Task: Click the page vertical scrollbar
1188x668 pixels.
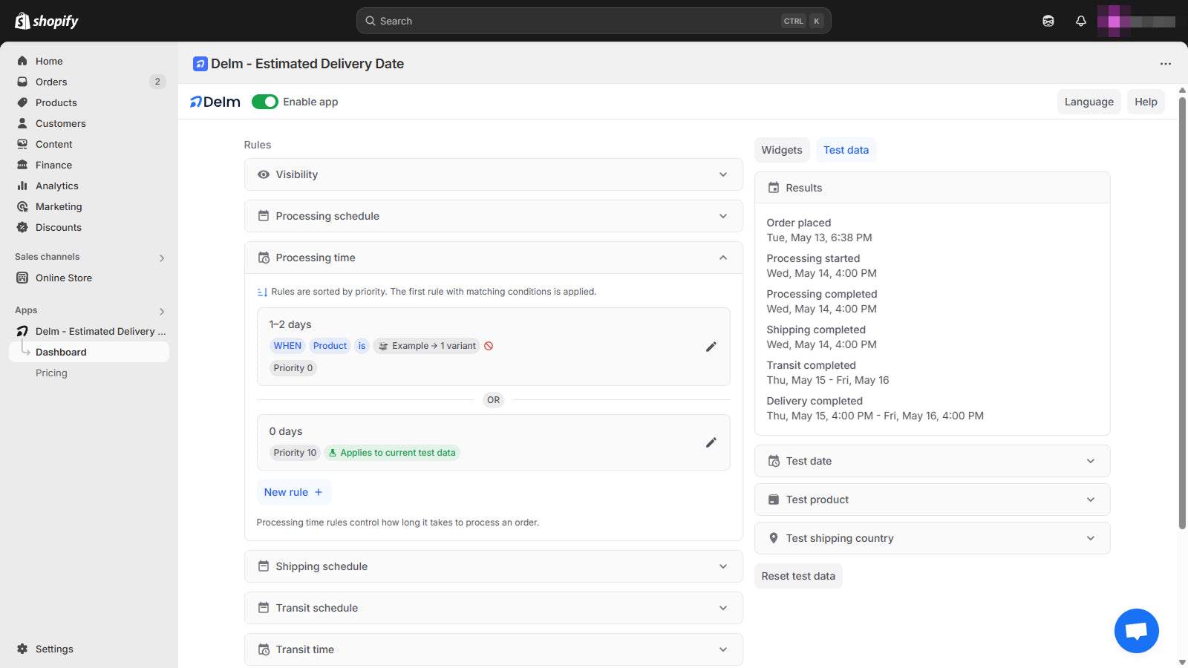Action: [x=1182, y=312]
